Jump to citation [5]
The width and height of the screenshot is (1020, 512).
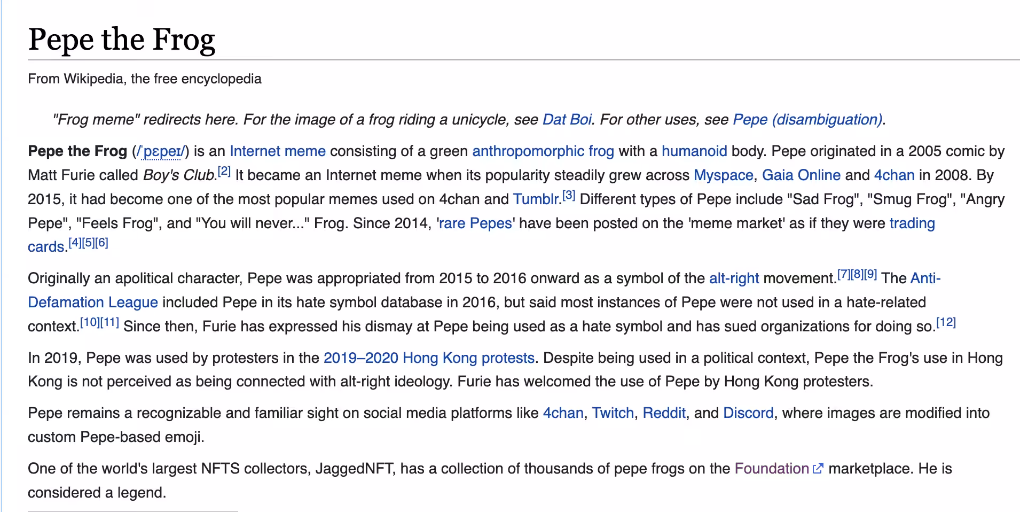(x=88, y=243)
